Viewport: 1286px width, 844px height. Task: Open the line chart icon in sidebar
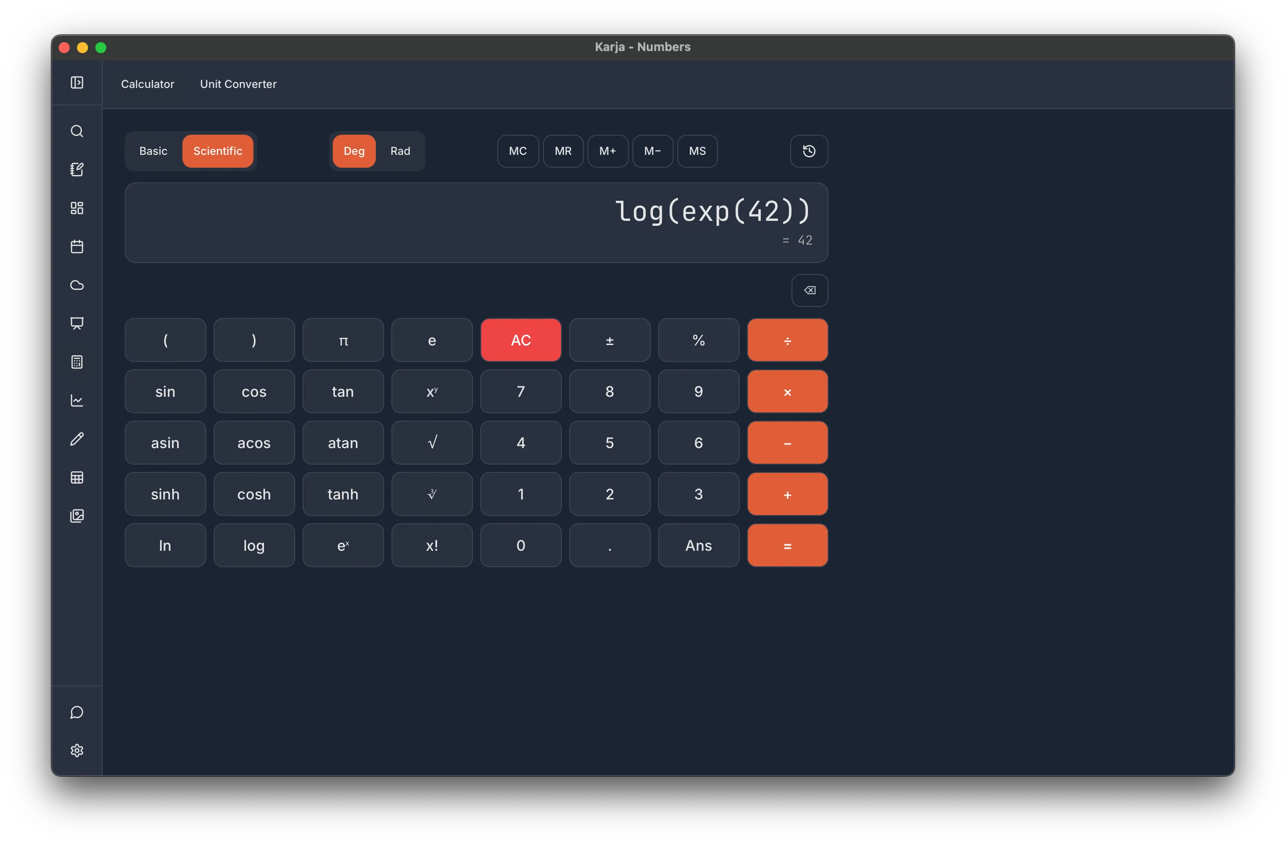[77, 400]
